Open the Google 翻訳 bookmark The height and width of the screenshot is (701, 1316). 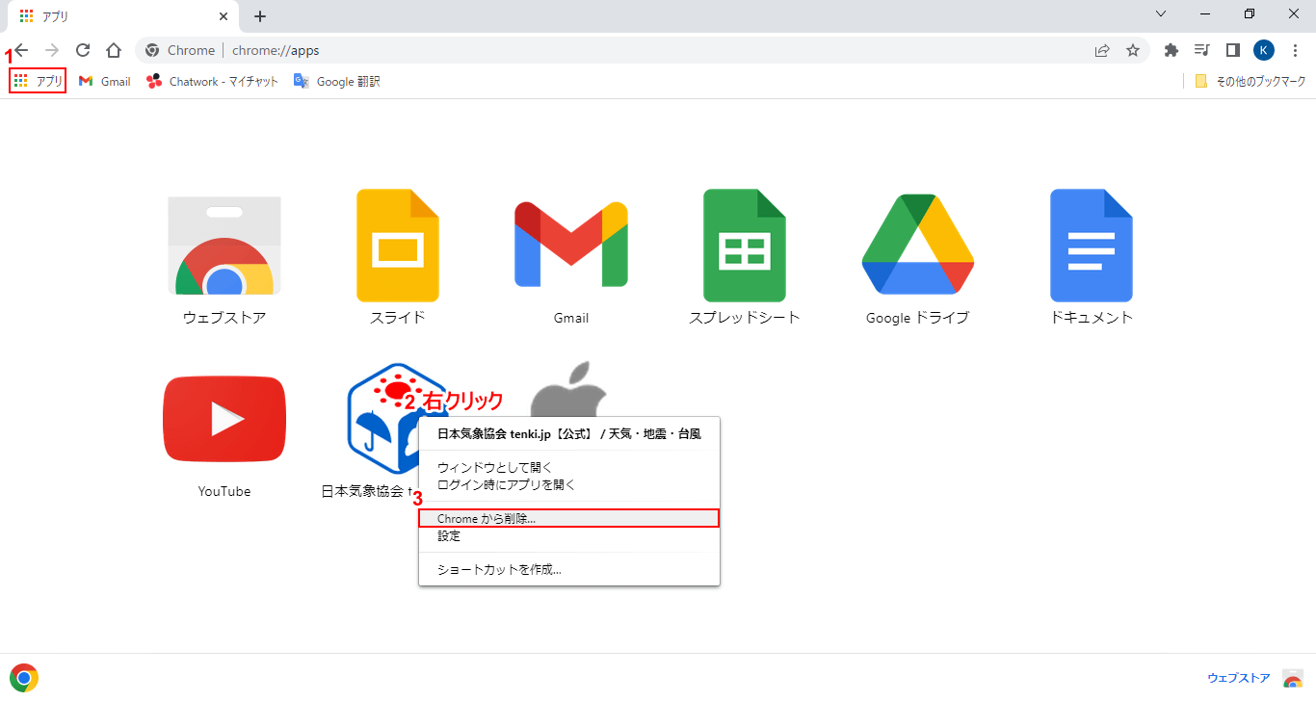337,81
